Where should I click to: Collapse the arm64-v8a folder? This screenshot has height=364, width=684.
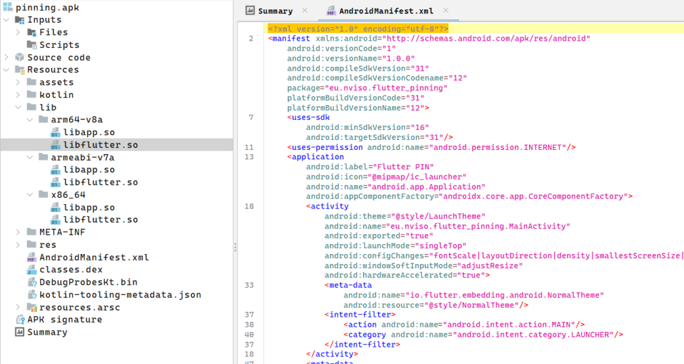point(30,120)
